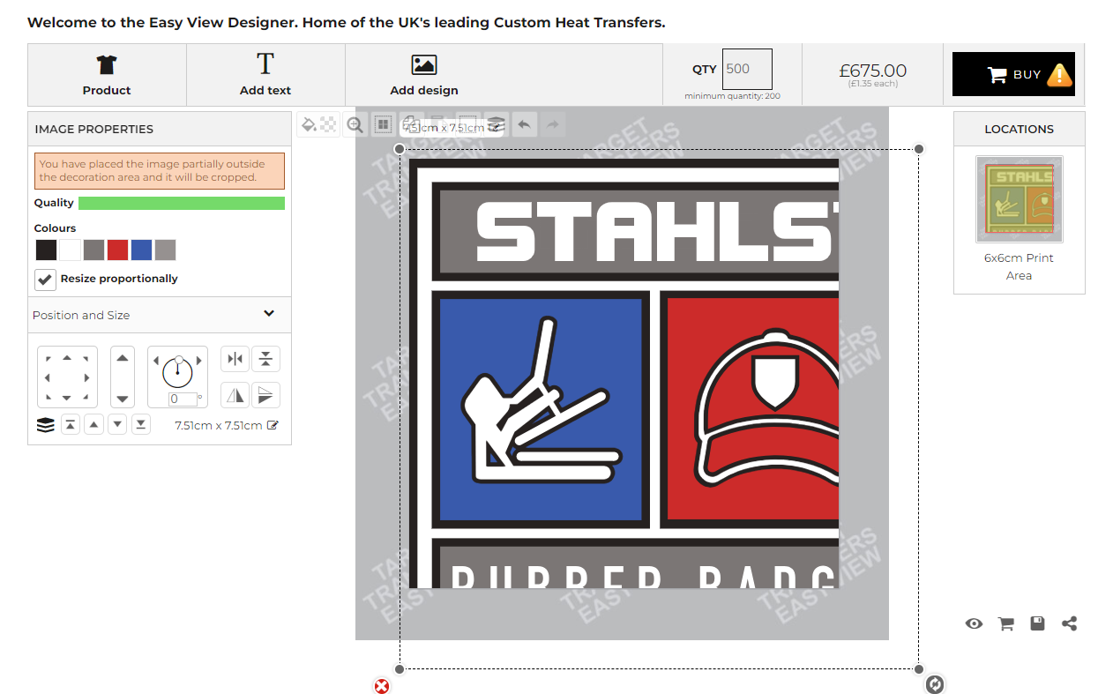Save the design with floppy disk icon
This screenshot has height=694, width=1098.
tap(1037, 623)
